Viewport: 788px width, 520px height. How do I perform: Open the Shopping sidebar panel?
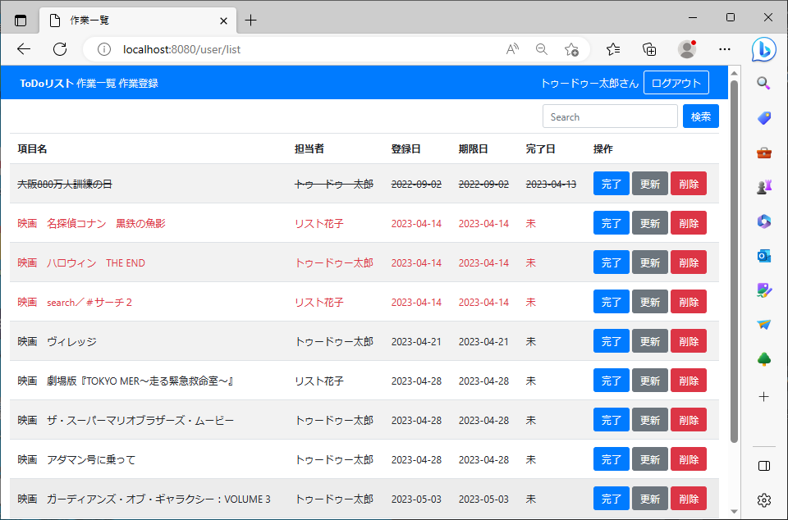tap(763, 117)
